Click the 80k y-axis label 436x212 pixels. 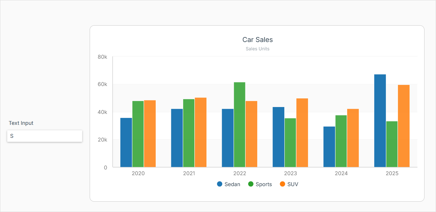coord(102,57)
